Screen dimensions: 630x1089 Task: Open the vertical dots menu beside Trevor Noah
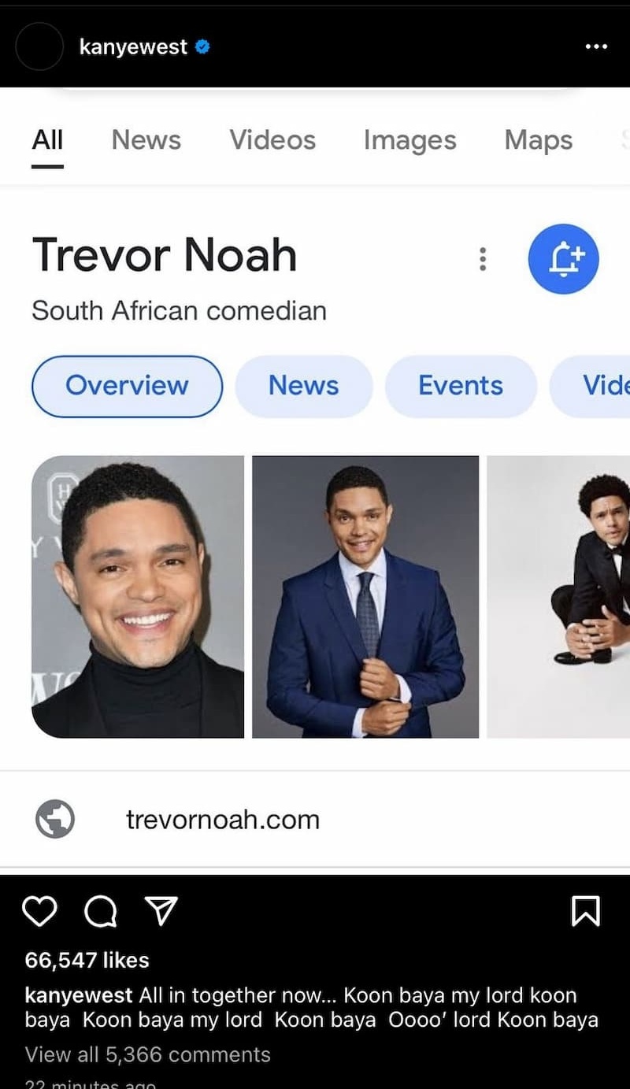click(x=483, y=259)
